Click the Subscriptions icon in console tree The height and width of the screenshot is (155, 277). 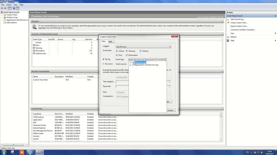tap(5, 22)
